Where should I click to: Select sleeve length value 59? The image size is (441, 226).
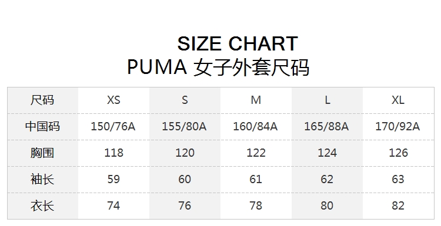113,180
